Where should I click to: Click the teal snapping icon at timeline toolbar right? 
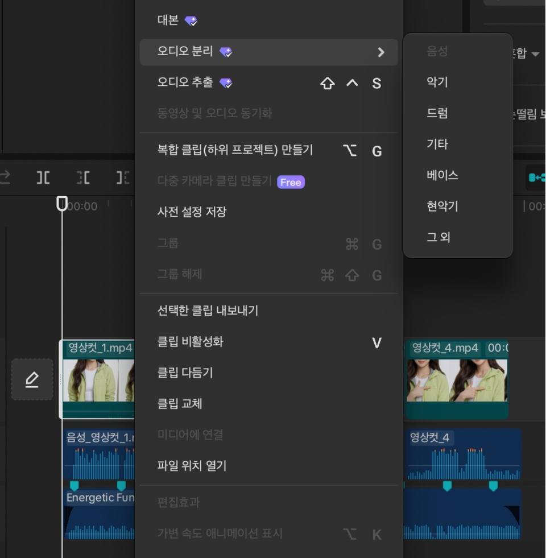click(537, 177)
